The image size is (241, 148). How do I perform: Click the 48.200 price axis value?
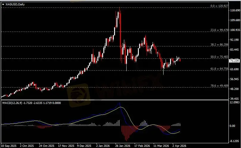point(235,89)
